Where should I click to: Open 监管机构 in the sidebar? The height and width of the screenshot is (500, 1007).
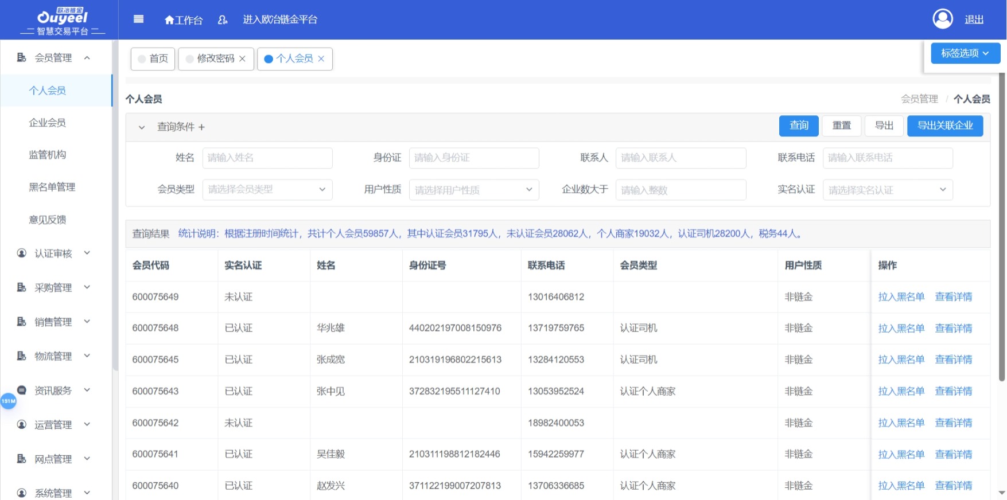tap(48, 155)
